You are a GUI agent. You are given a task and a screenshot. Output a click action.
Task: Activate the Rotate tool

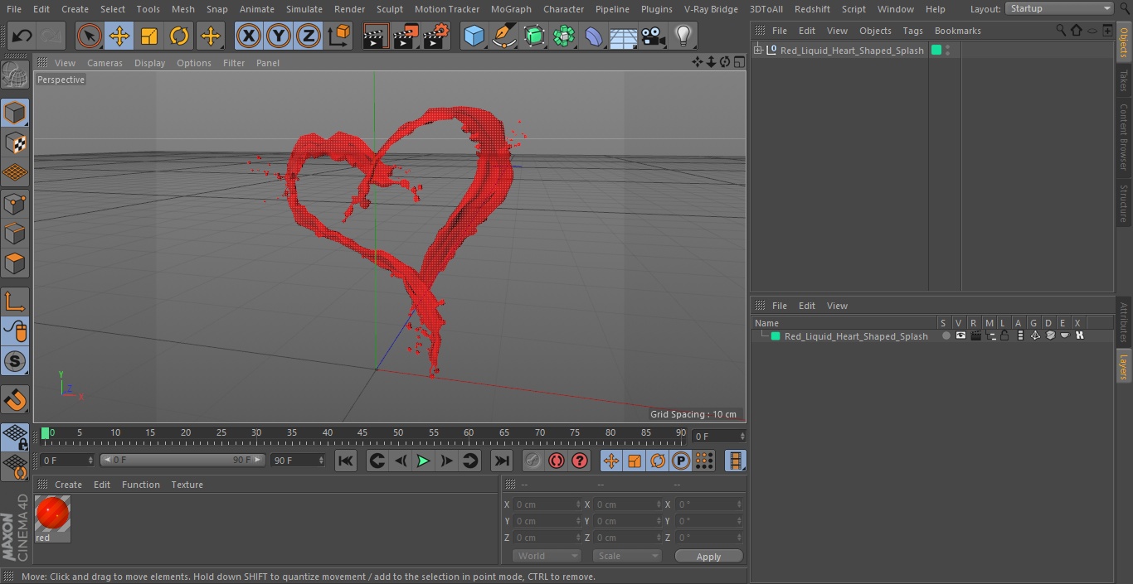coord(179,36)
